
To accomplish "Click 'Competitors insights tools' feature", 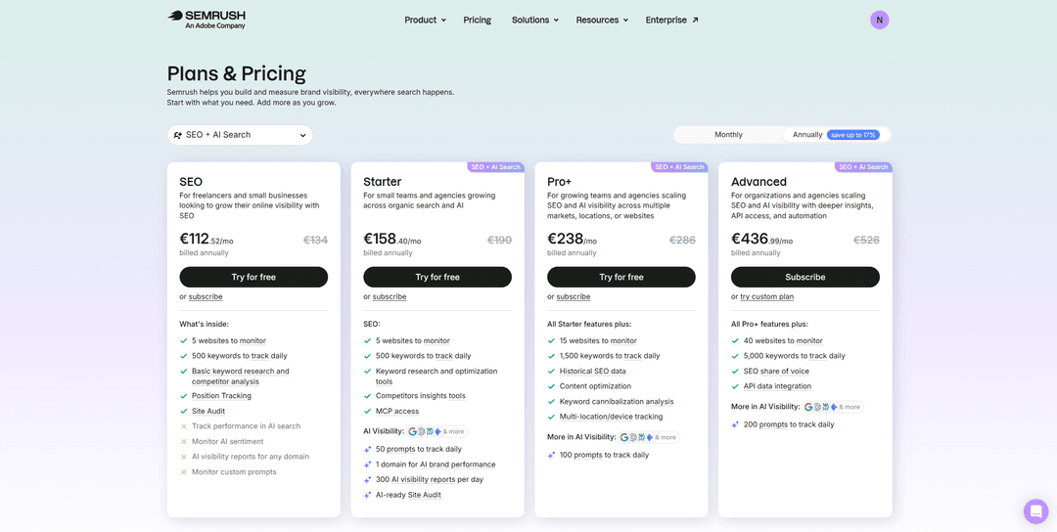I will [x=421, y=396].
